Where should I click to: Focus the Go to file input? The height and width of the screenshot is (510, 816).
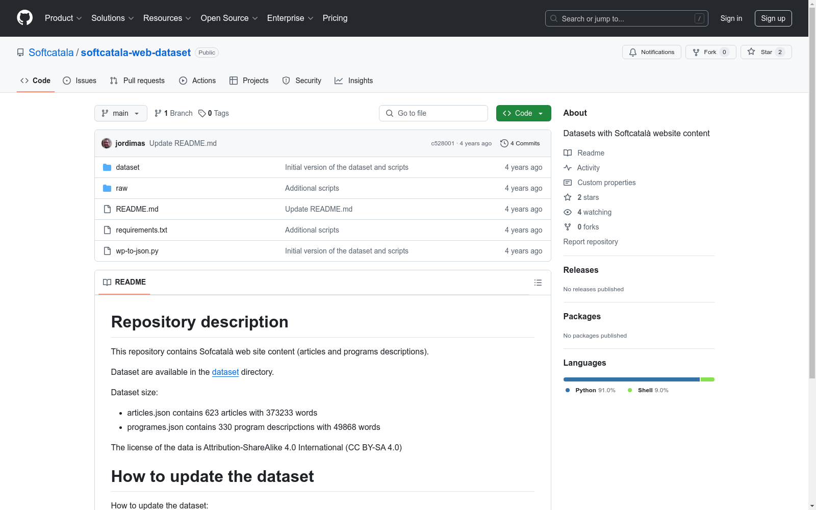click(433, 113)
